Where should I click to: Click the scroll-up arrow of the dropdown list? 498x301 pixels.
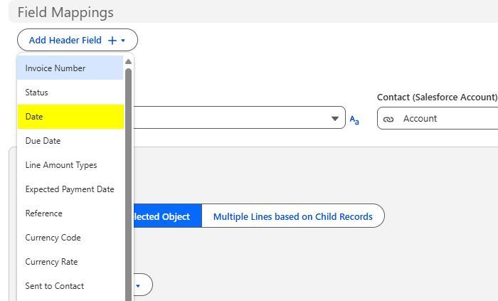128,62
